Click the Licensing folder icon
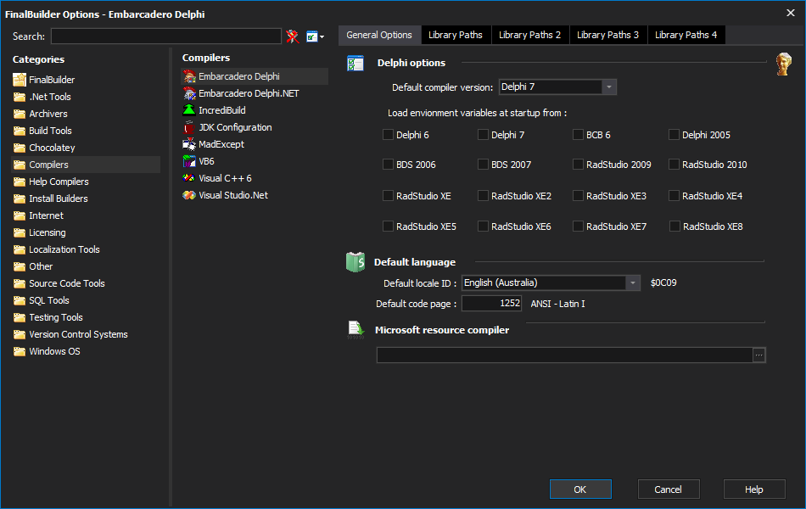806x509 pixels. pos(20,232)
